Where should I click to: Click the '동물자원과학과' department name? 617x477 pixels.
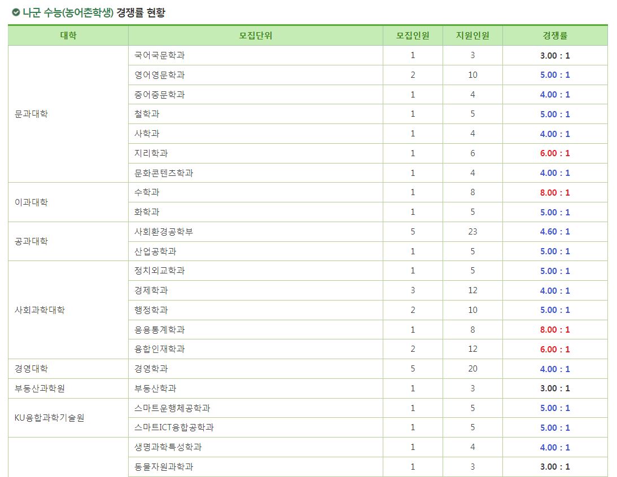pos(164,467)
